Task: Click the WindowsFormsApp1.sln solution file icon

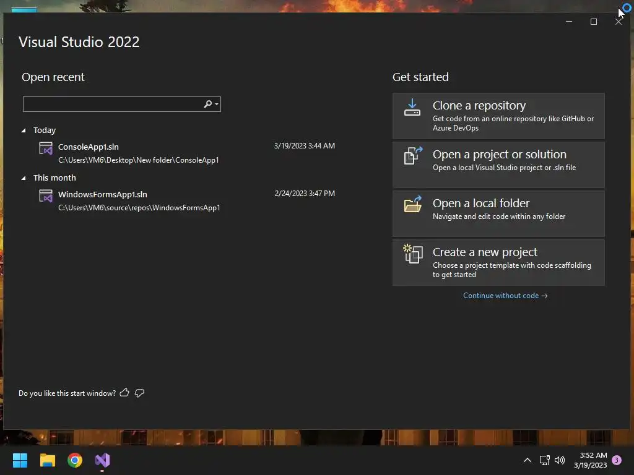Action: (45, 196)
